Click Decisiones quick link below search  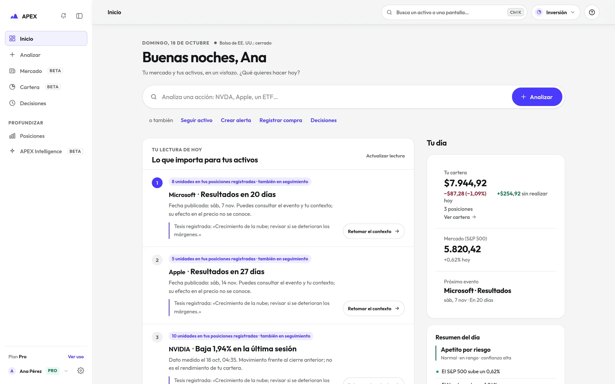[x=324, y=120]
